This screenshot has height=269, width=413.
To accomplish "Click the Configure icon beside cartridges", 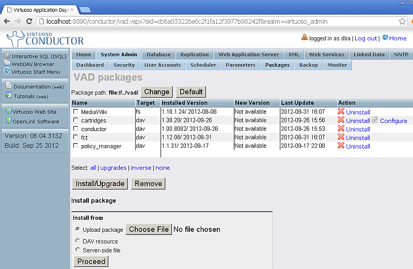I will (375, 120).
